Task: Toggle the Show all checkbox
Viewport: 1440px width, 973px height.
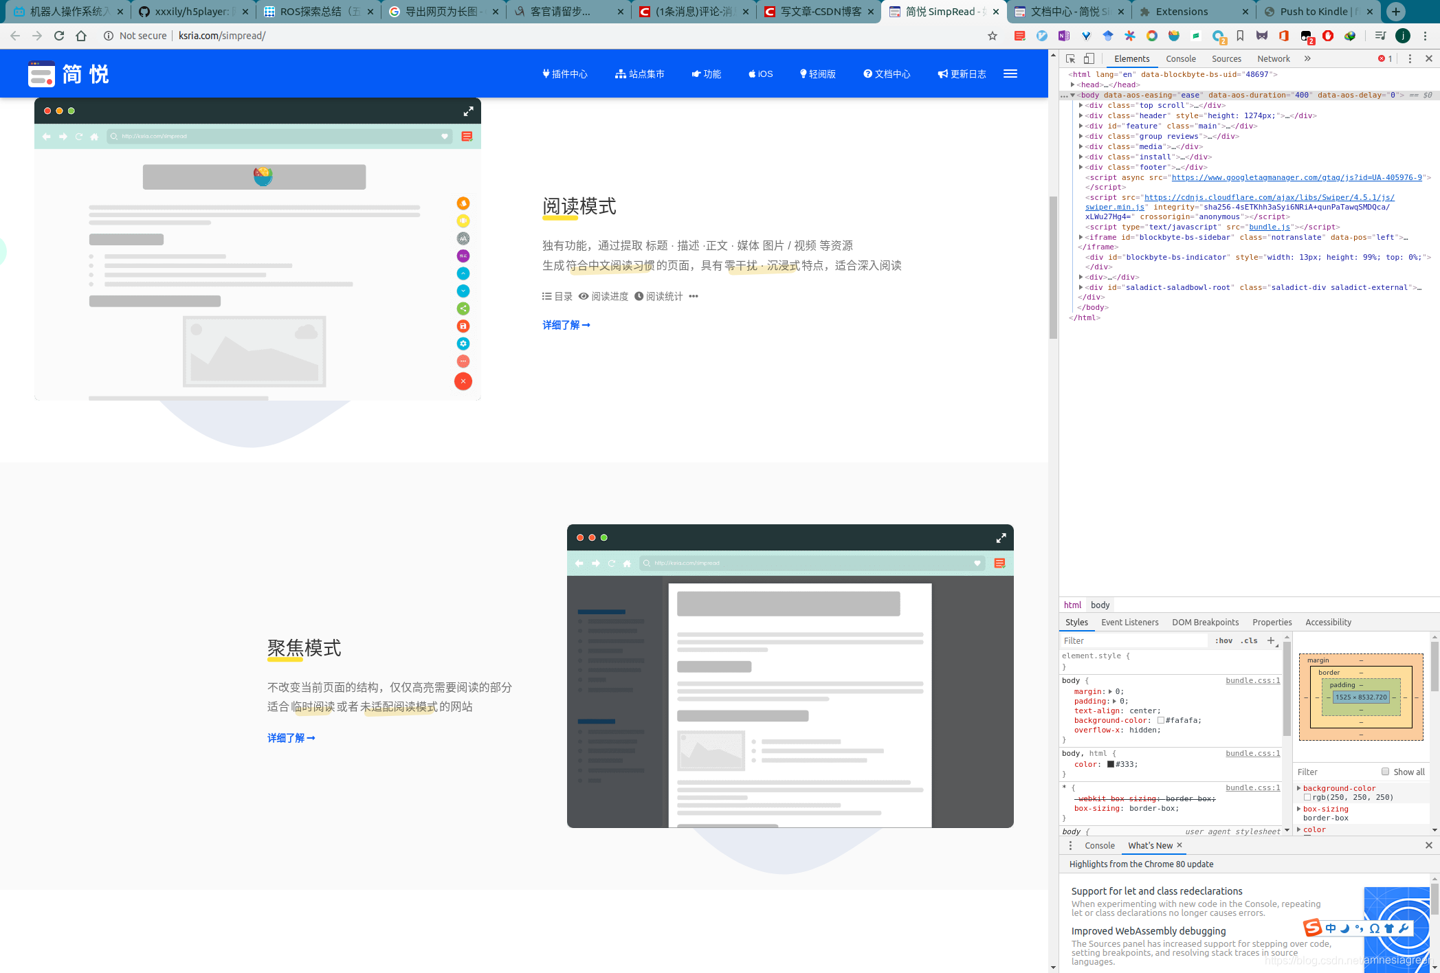Action: point(1386,772)
